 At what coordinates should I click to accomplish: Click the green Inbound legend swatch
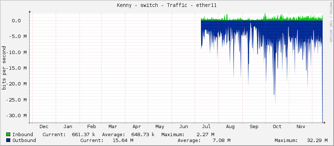click(x=8, y=134)
